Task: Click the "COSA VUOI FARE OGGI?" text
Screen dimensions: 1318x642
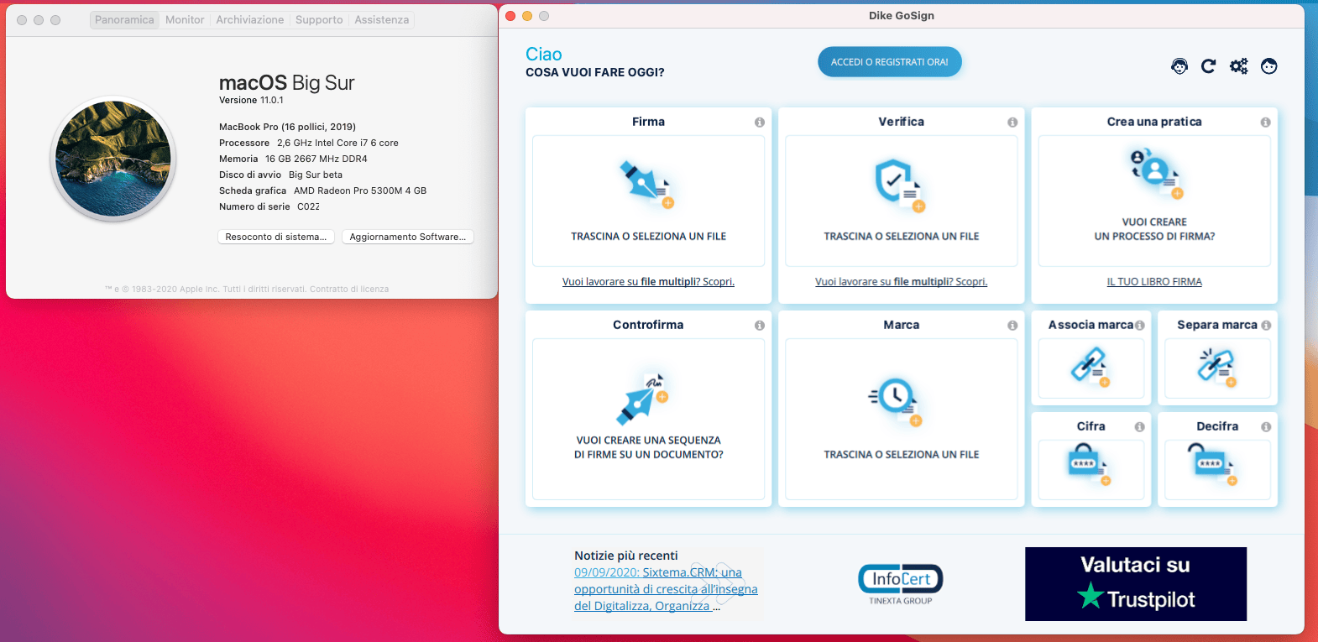Action: click(594, 73)
